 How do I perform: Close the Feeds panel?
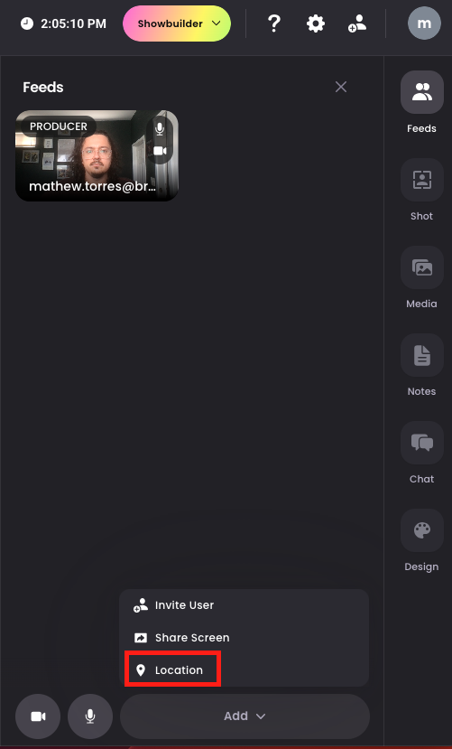click(x=341, y=87)
